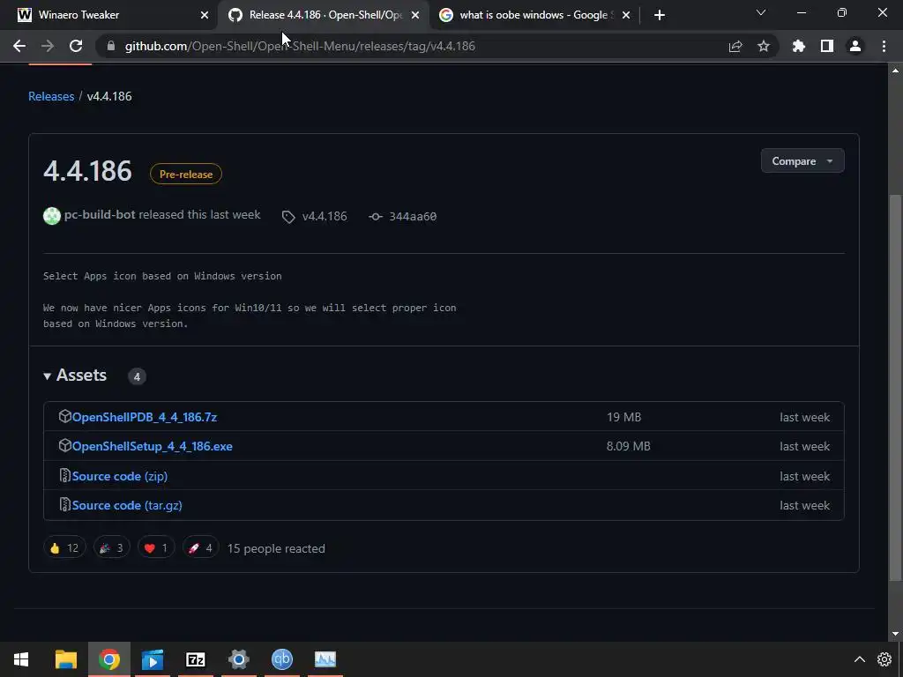This screenshot has height=677, width=903.
Task: Collapse the Assets section
Action: click(x=76, y=376)
